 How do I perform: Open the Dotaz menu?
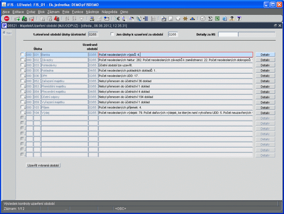tap(31, 12)
